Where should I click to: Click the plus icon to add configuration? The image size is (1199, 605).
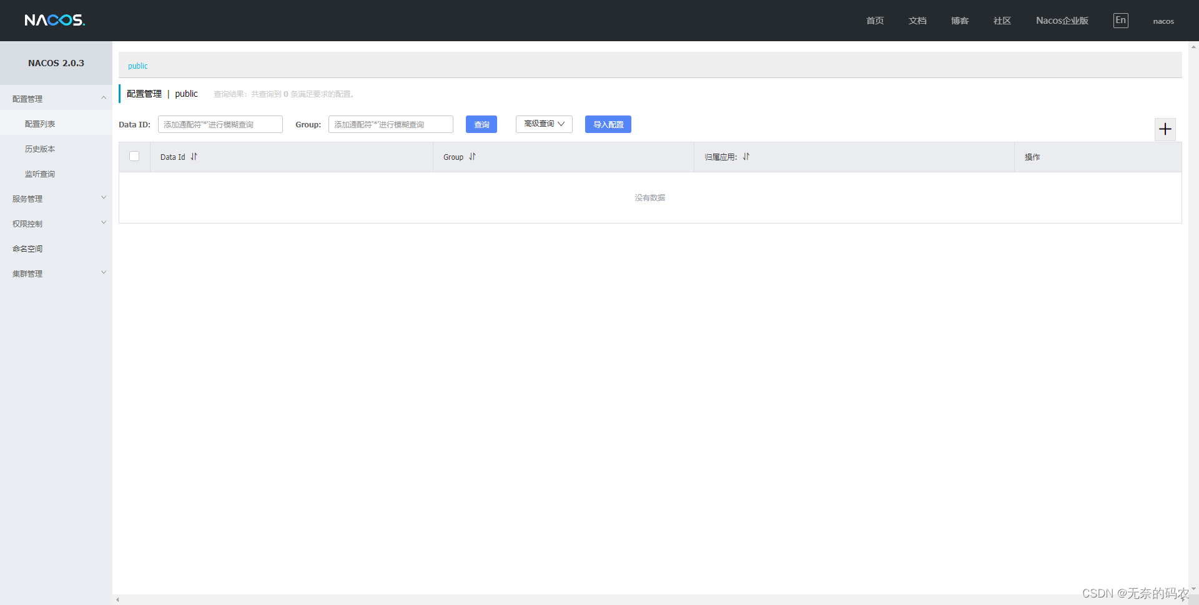coord(1165,129)
